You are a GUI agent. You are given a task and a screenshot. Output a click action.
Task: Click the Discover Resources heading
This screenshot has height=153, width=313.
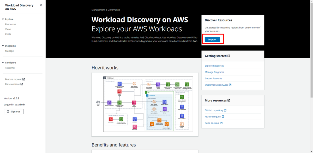pyautogui.click(x=218, y=20)
